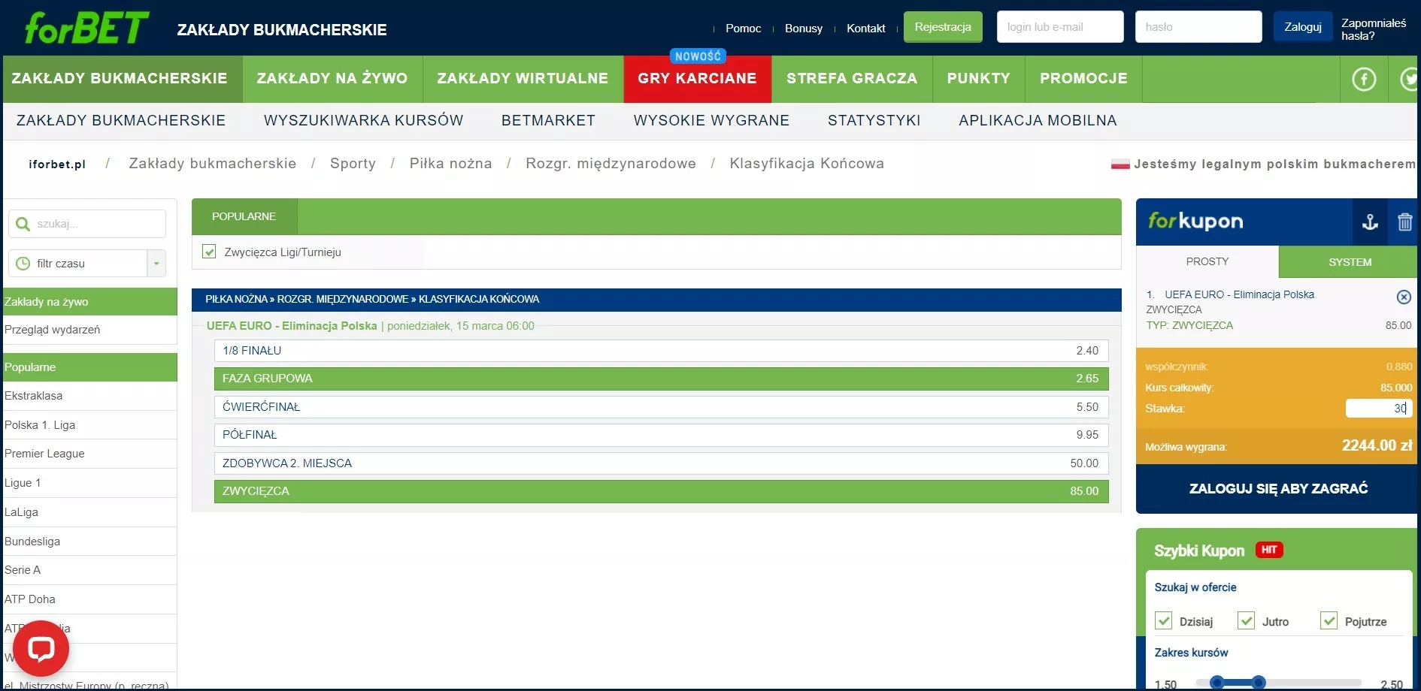Image resolution: width=1421 pixels, height=691 pixels.
Task: Open the Zakłady na żywo main tab
Action: 332,79
